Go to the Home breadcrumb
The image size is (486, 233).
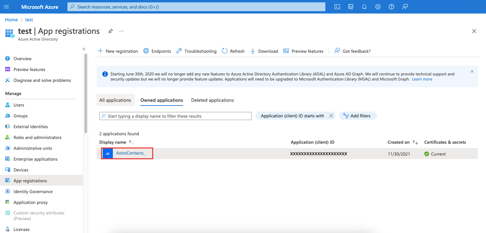(11, 20)
